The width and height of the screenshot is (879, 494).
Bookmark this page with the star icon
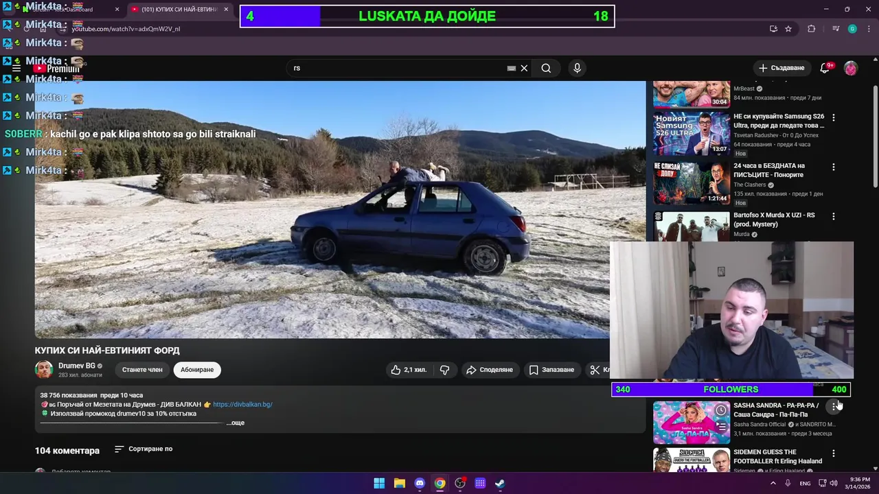tap(788, 29)
